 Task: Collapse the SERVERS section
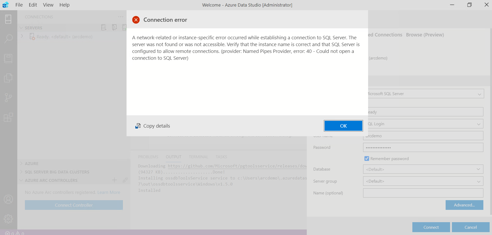click(x=21, y=28)
